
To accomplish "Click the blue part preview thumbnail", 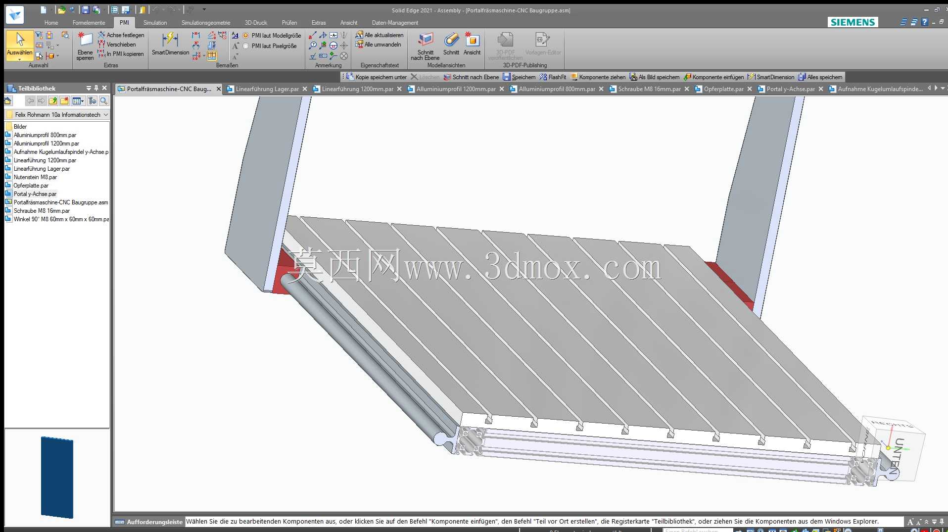I will pos(57,477).
